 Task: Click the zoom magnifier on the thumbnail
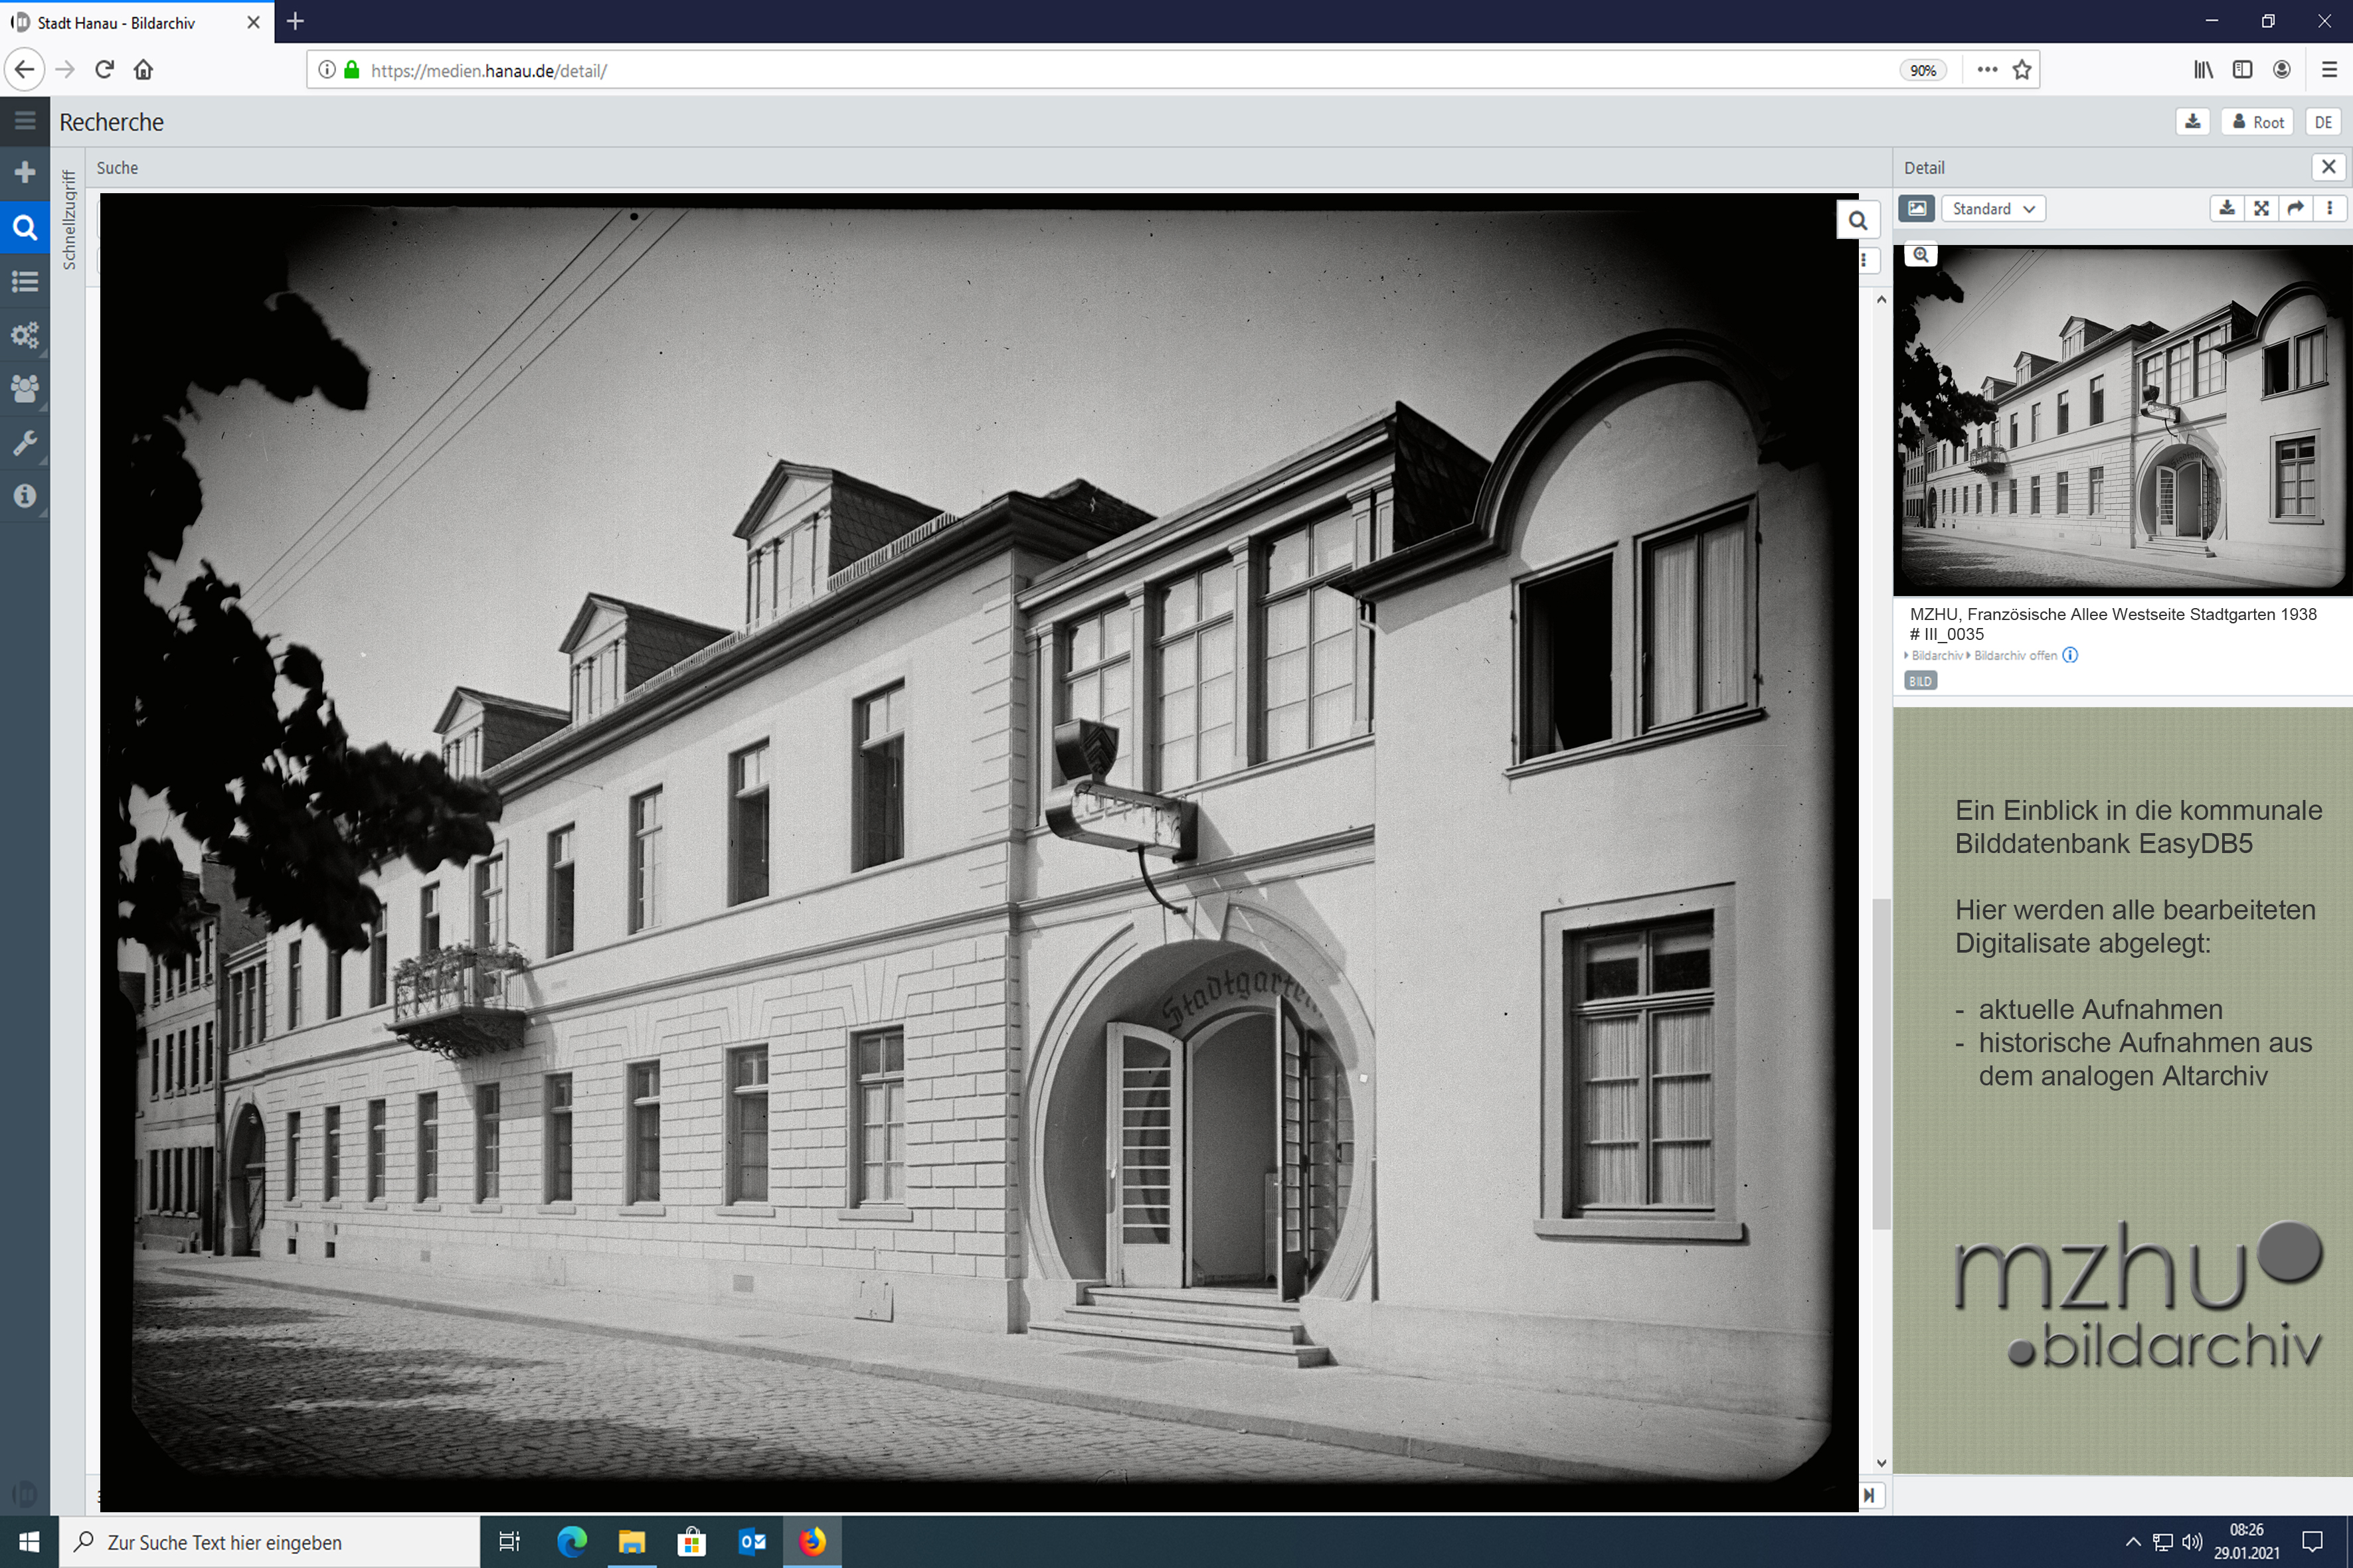pos(1920,255)
